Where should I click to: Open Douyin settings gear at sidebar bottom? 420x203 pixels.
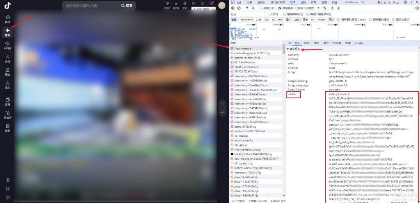click(7, 180)
